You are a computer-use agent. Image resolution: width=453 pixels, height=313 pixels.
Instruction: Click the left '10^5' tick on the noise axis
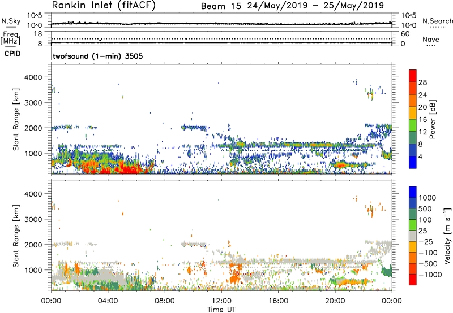click(x=35, y=16)
